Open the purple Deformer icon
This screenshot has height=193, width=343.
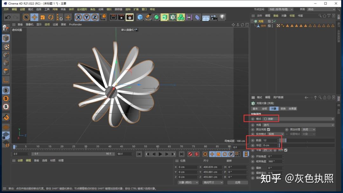pos(197,17)
